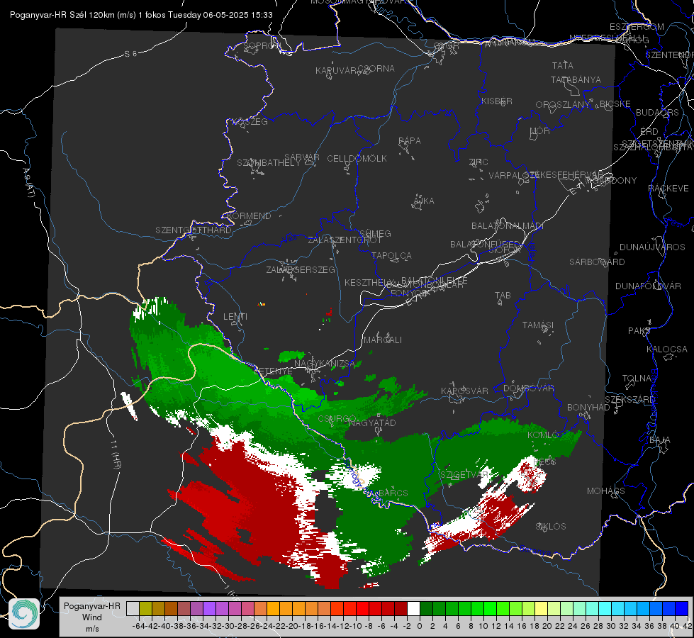Image resolution: width=694 pixels, height=638 pixels.
Task: Click the LENTI town label
Action: pyautogui.click(x=235, y=317)
